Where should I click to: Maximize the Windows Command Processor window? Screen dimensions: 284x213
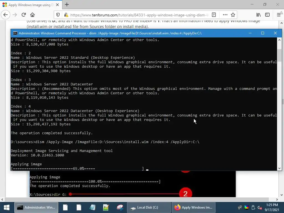[x=263, y=33]
